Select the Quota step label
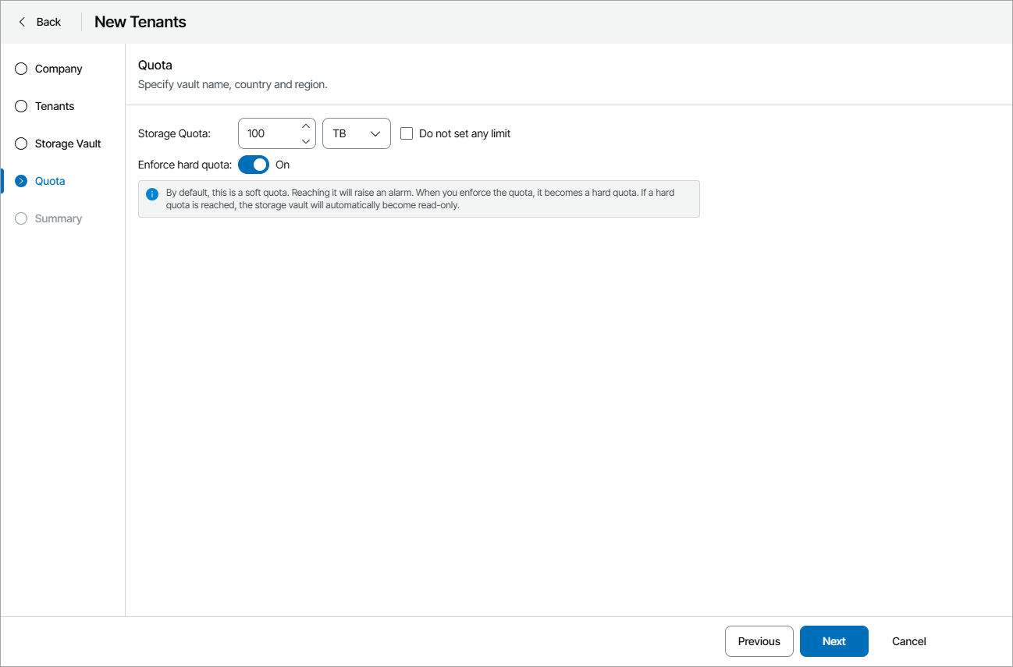 [49, 181]
